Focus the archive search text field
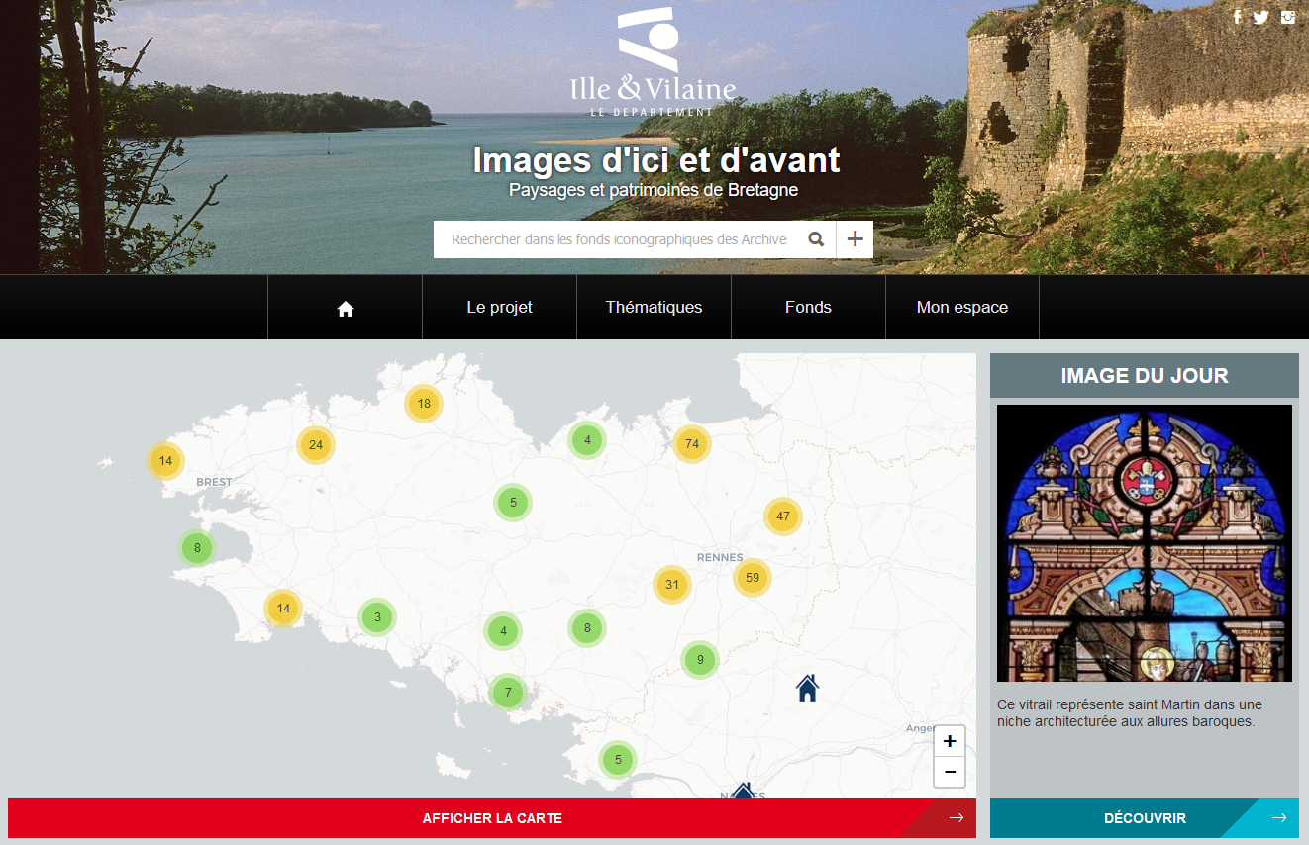The image size is (1309, 845). pos(619,239)
